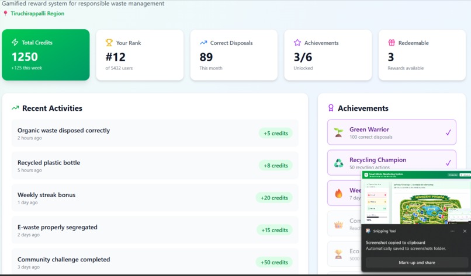Click the +5 credits badge
471x276 pixels.
pyautogui.click(x=276, y=133)
